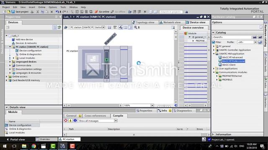
Task: Click the Go online button
Action: pyautogui.click(x=102, y=12)
